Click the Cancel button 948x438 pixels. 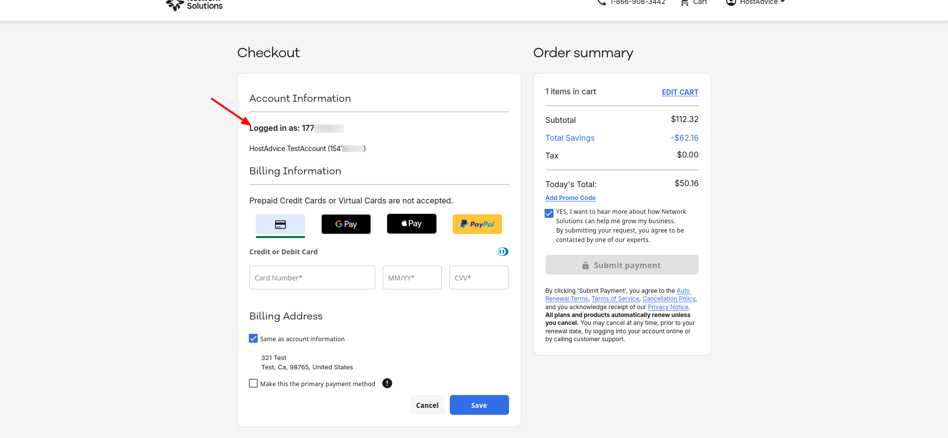(428, 405)
